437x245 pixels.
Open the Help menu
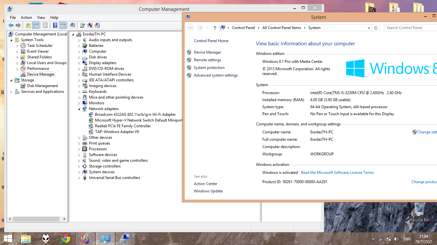(x=54, y=18)
